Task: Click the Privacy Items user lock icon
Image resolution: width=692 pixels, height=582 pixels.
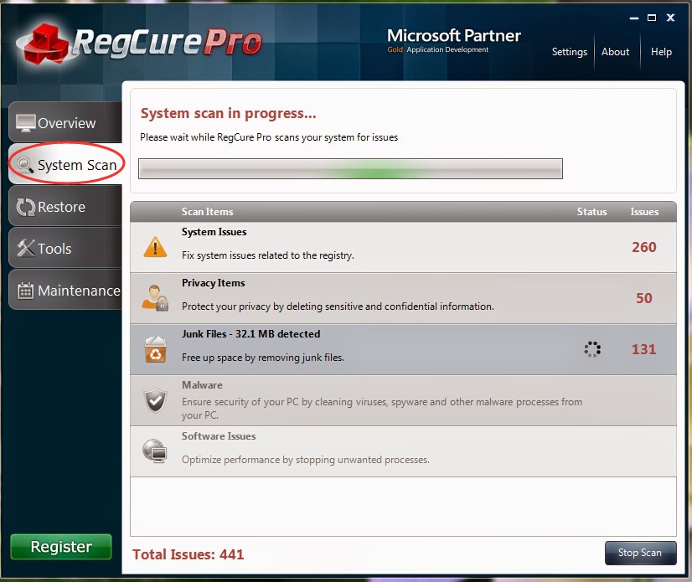Action: (x=155, y=298)
